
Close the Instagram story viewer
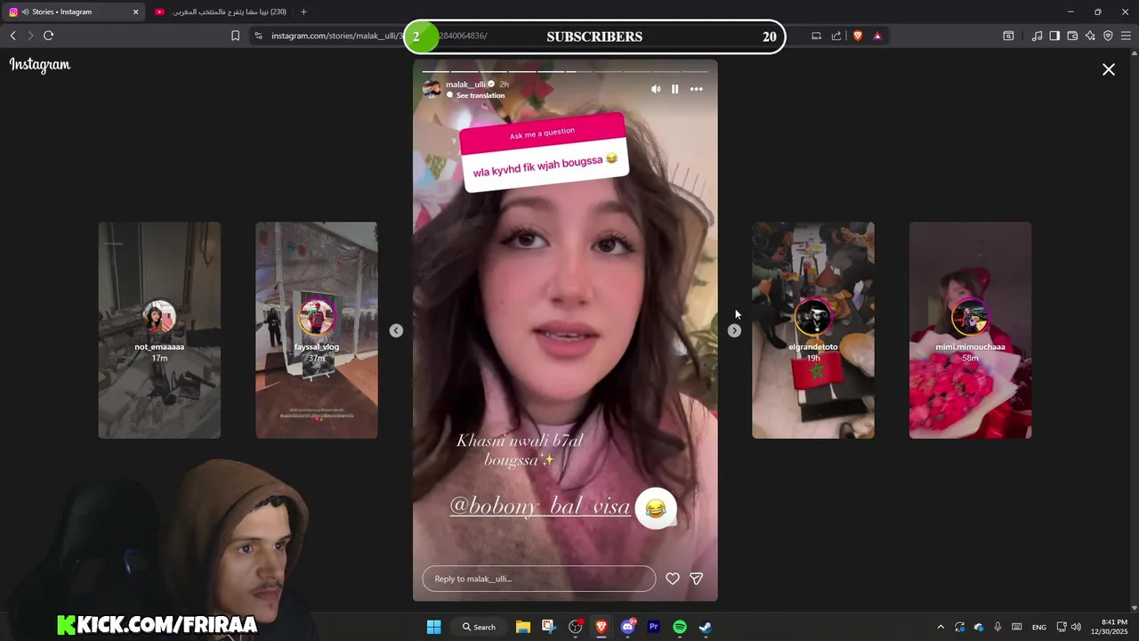1109,69
